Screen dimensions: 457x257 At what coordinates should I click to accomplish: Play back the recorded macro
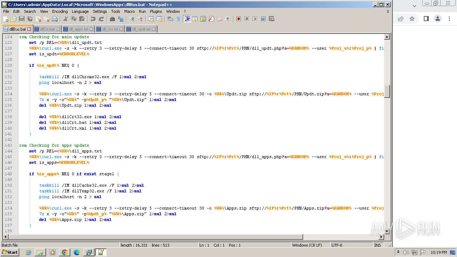click(255, 19)
